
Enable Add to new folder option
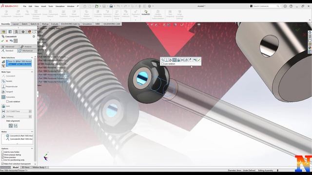[2, 152]
